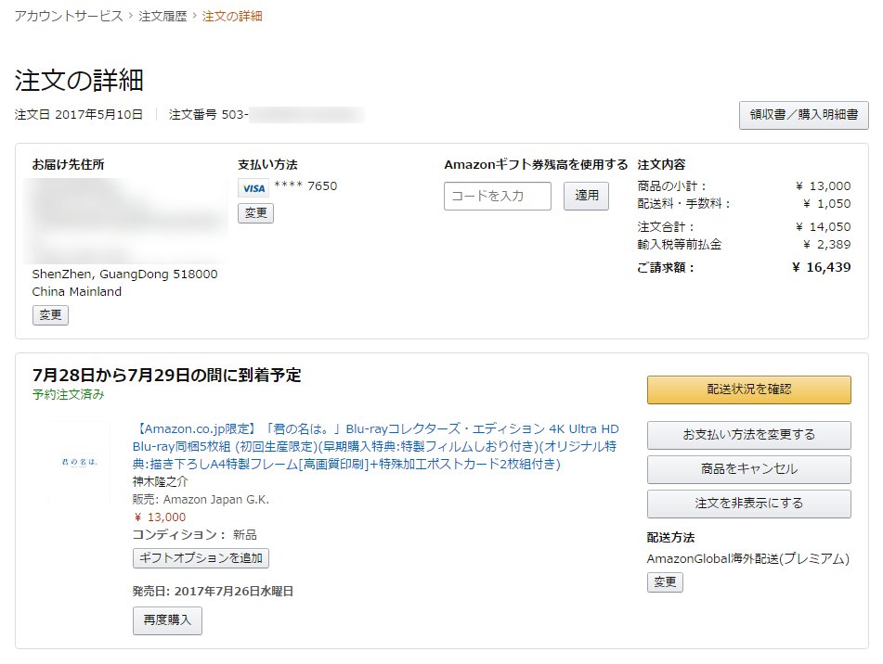Select the 予約注文済み status text

coord(68,395)
